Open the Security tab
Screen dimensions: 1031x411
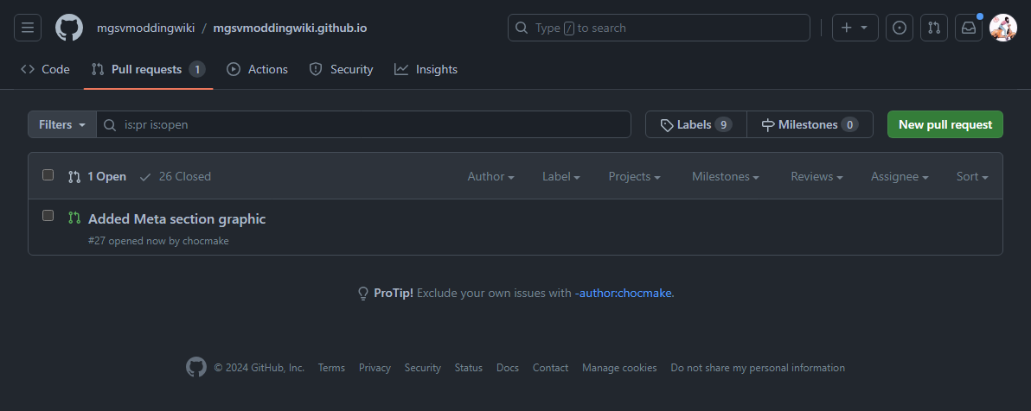click(342, 69)
